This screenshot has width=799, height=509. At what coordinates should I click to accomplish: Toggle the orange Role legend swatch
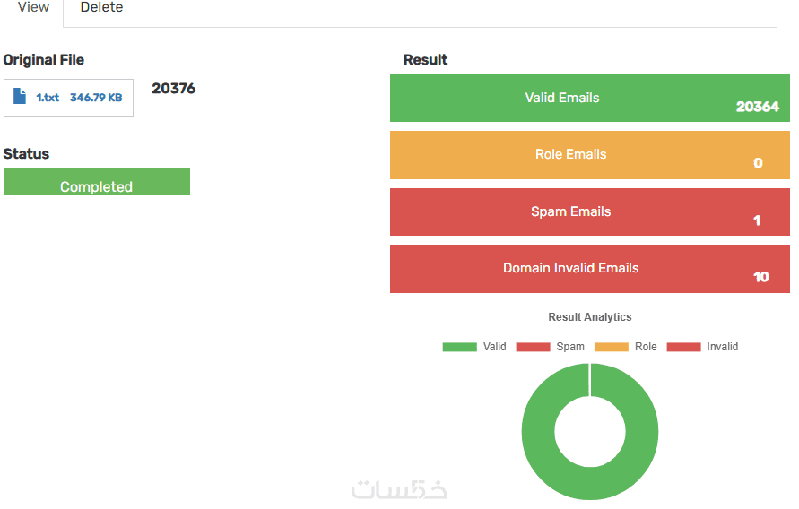point(612,347)
